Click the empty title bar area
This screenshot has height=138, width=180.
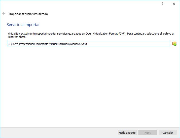click(76, 4)
